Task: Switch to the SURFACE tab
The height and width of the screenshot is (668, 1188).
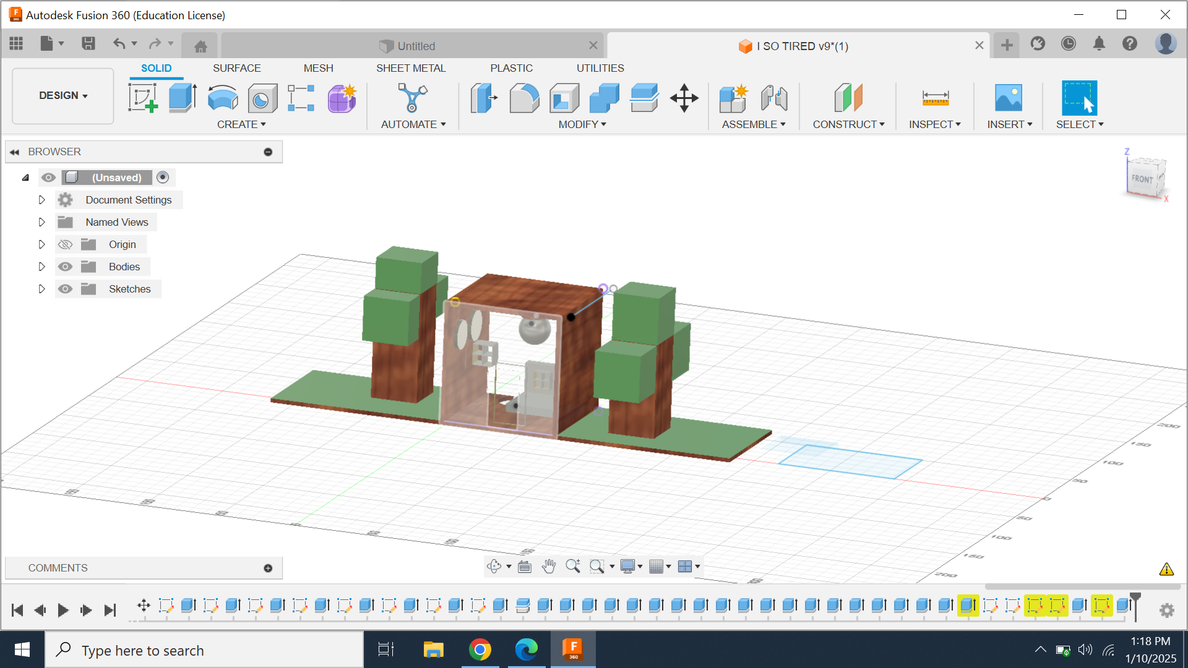Action: pyautogui.click(x=237, y=68)
